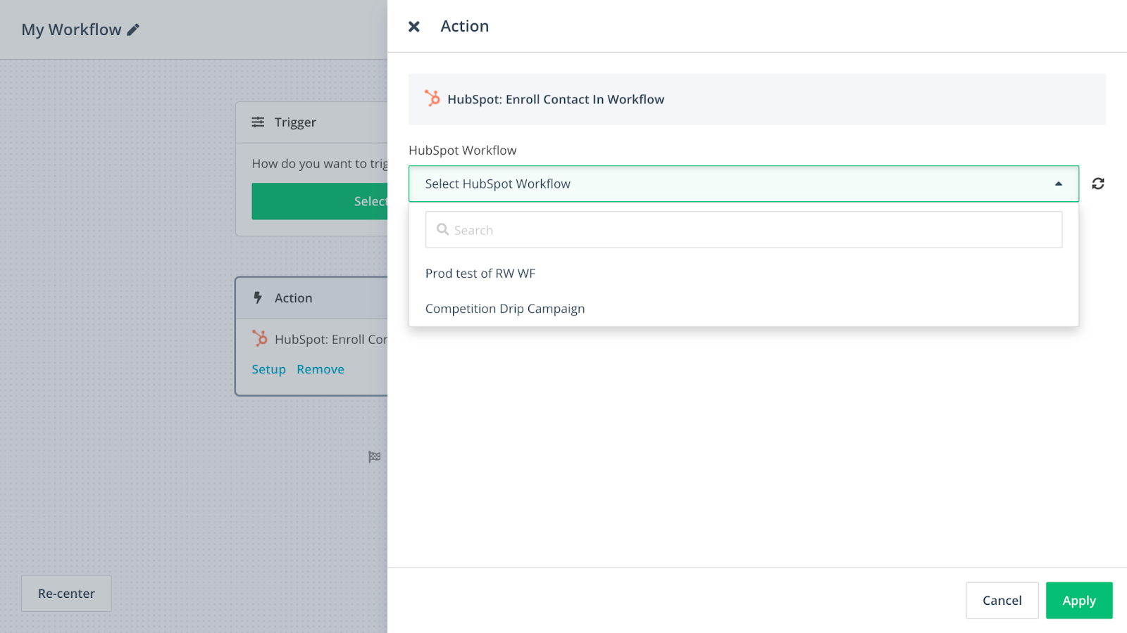Choose the Competition Drip Campaign option
The image size is (1127, 633).
[x=744, y=309]
